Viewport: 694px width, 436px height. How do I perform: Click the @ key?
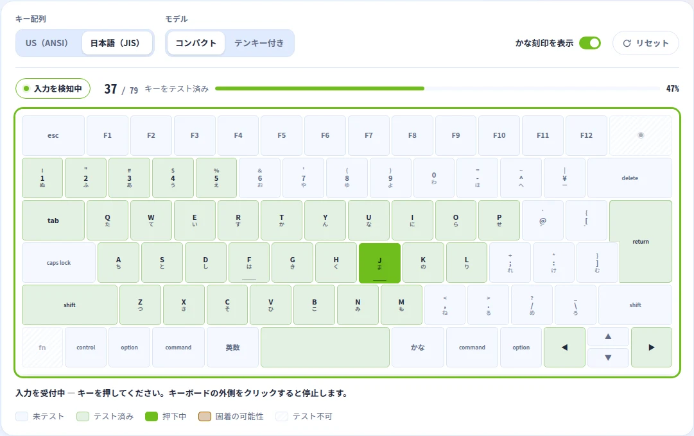542,220
